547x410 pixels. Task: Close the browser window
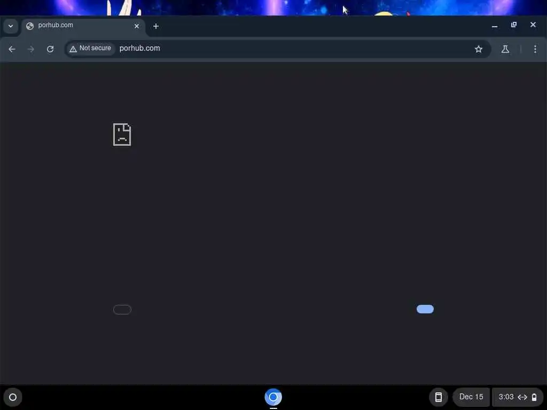click(x=533, y=25)
